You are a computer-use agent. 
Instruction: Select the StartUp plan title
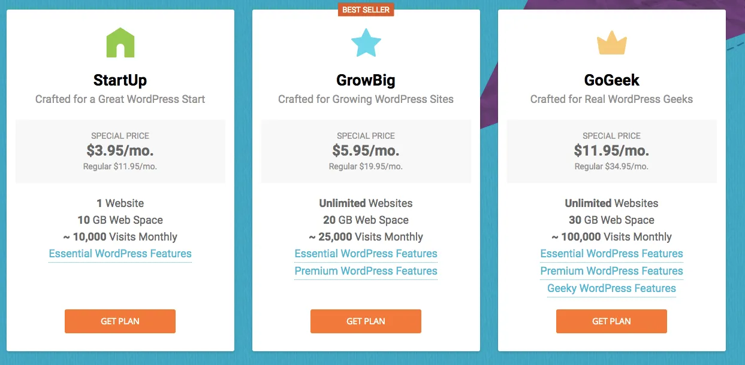(x=120, y=80)
